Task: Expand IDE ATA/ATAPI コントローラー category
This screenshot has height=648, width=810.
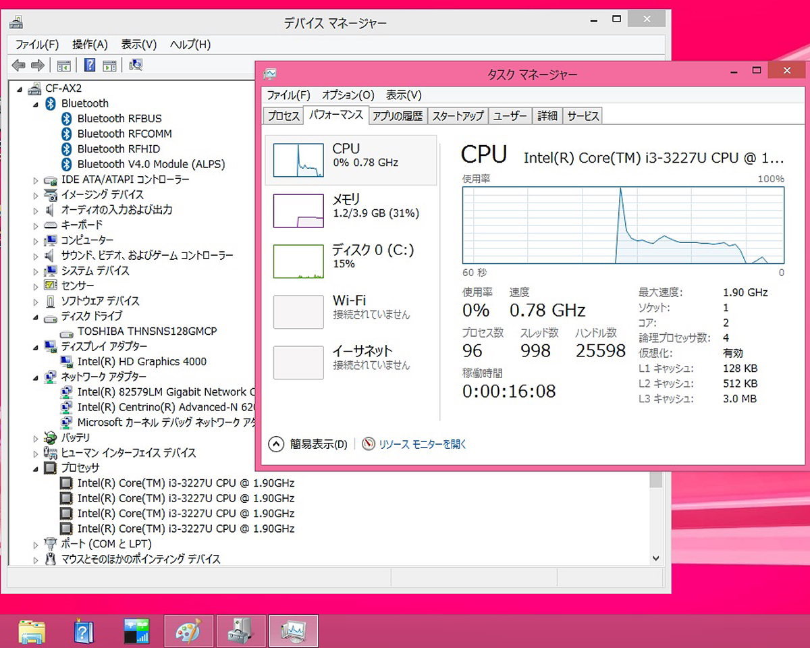Action: pos(36,180)
